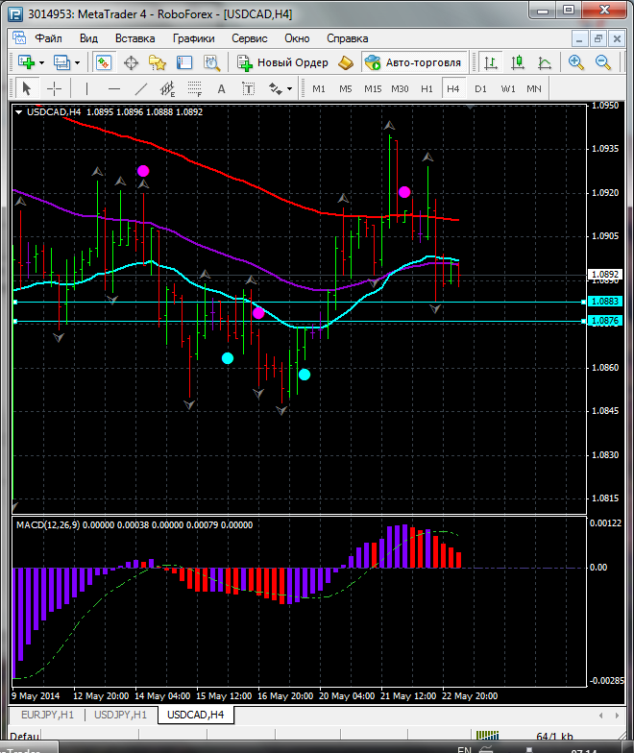Draw a trendline with line tool

coord(141,88)
